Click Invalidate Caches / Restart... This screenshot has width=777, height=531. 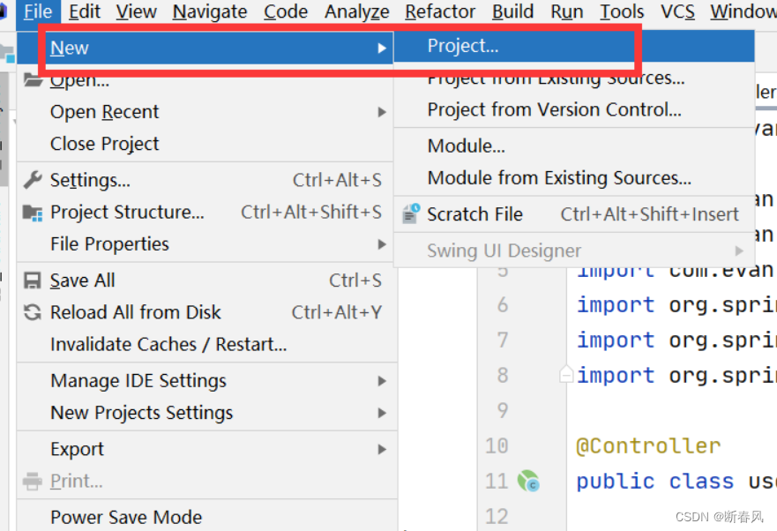coord(168,344)
